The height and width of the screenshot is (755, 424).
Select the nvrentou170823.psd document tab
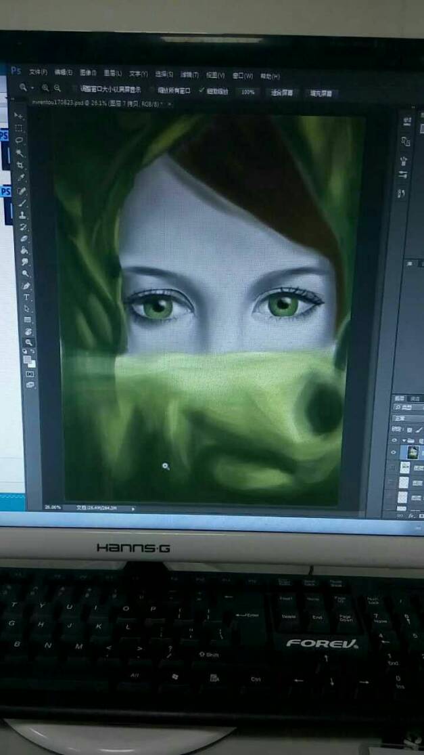[x=99, y=103]
